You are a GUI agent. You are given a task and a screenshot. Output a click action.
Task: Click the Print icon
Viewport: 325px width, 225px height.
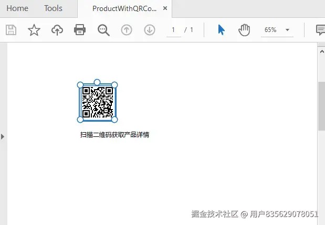click(80, 30)
